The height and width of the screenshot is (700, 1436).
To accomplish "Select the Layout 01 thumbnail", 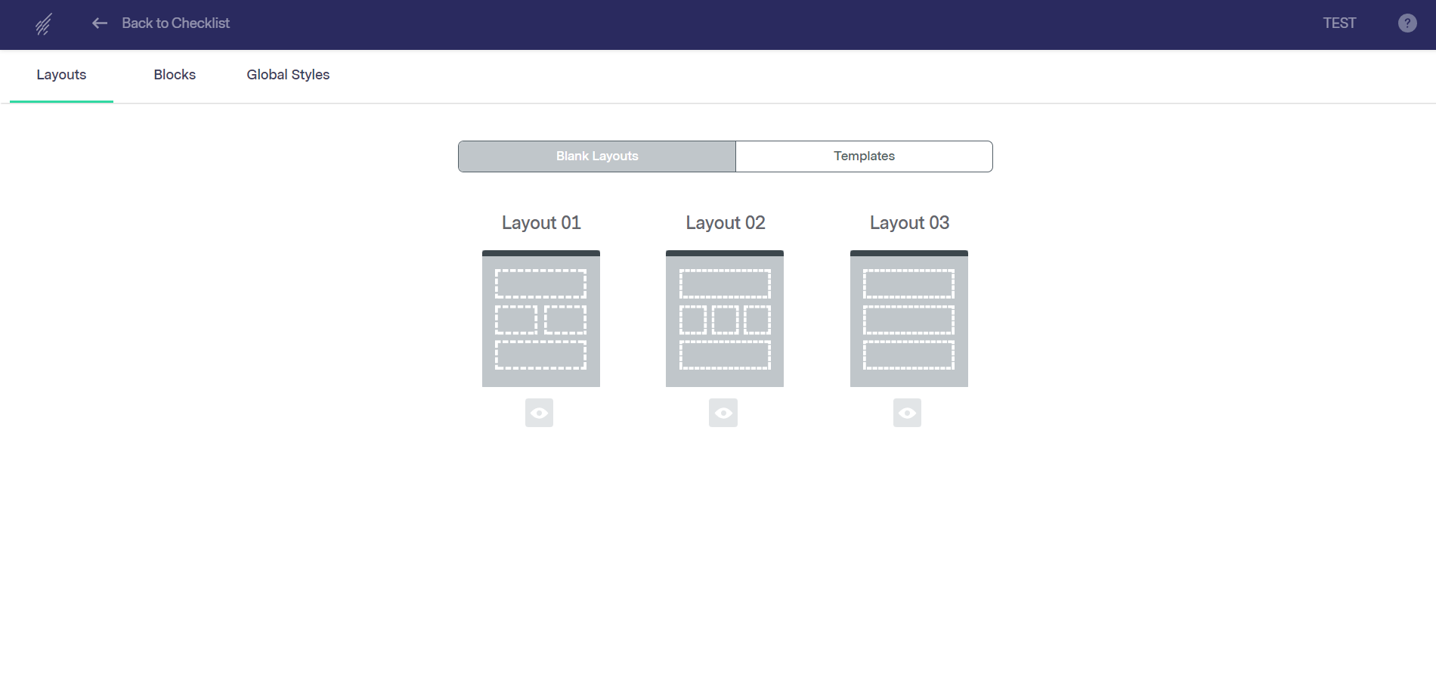I will click(x=541, y=319).
